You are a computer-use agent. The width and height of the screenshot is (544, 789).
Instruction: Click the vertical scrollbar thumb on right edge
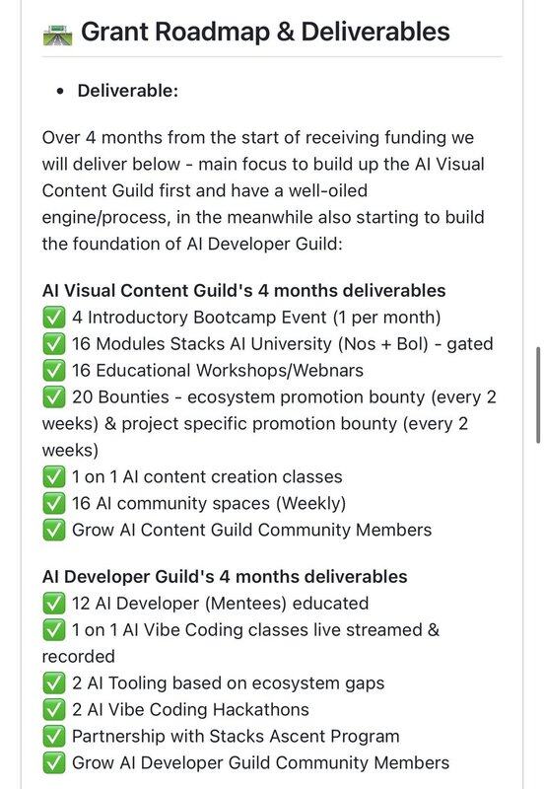click(x=538, y=394)
